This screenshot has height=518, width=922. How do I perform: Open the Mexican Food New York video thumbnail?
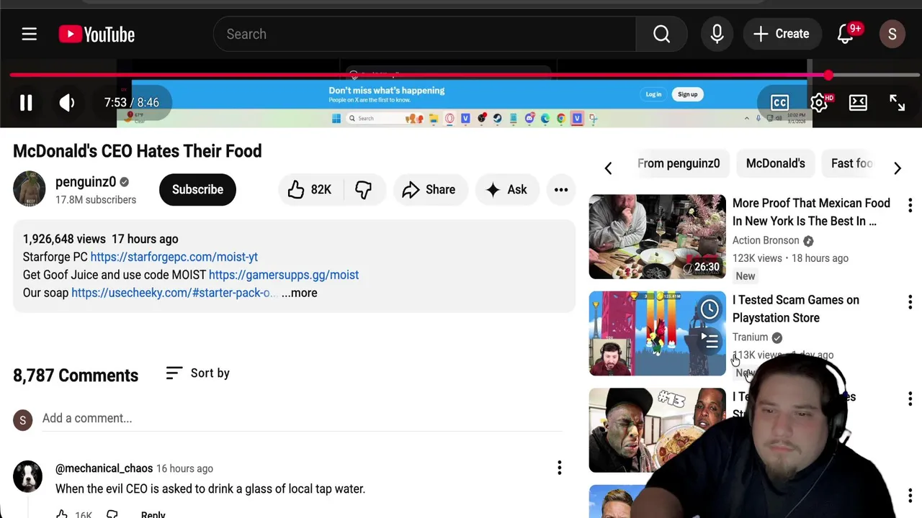658,237
